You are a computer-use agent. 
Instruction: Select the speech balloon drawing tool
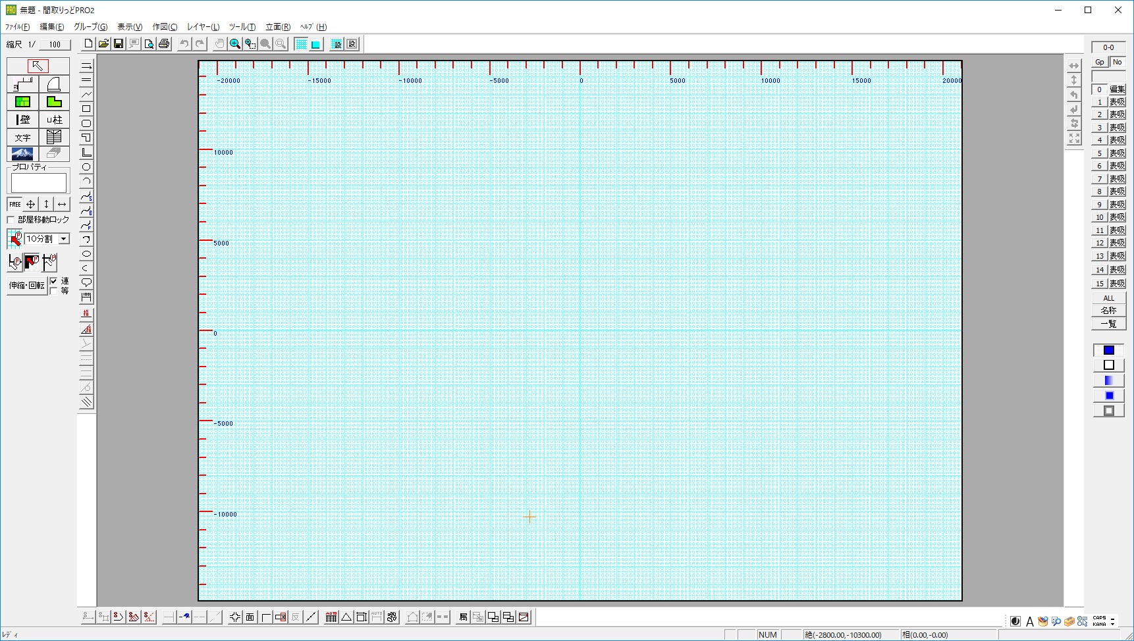(x=86, y=282)
